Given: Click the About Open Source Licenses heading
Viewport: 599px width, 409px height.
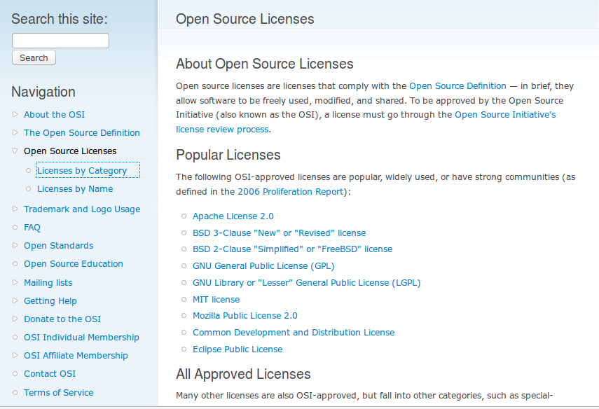Looking at the screenshot, I should click(264, 64).
